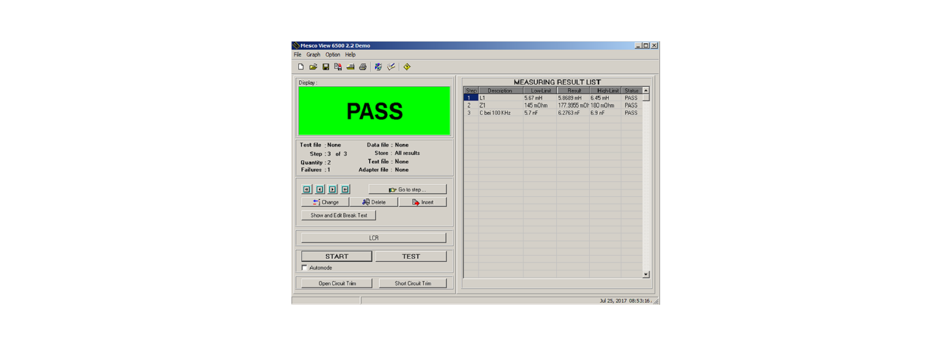The height and width of the screenshot is (346, 952).
Task: Click the New file toolbar icon
Action: point(301,67)
